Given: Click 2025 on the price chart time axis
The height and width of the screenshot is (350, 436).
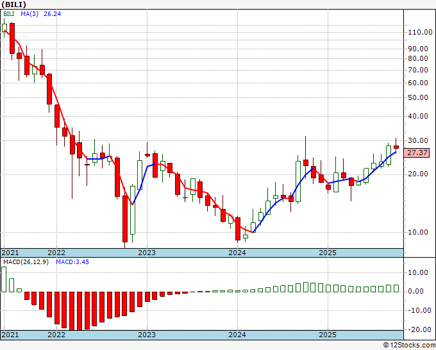Looking at the screenshot, I should (328, 253).
